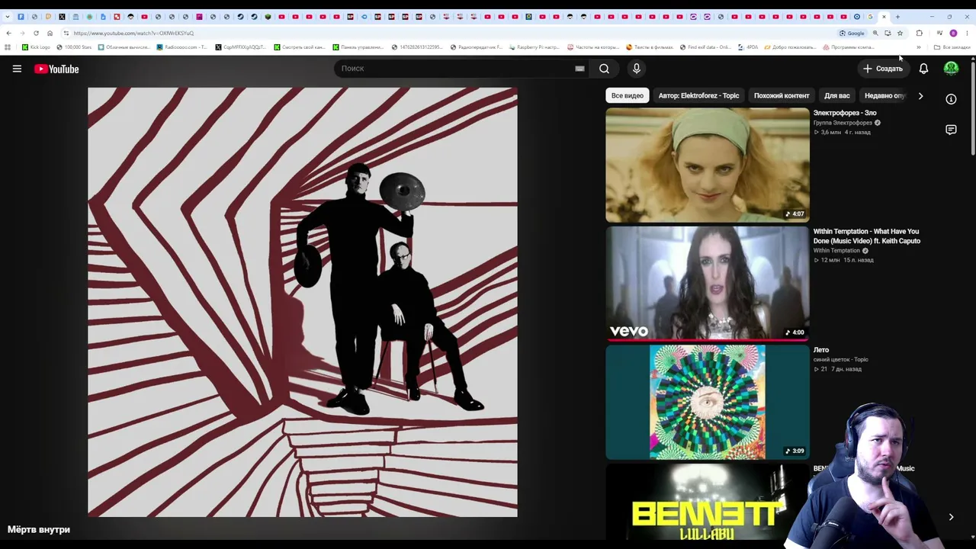This screenshot has height=549, width=976.
Task: Open the 'Within Temptation' channel name
Action: [x=836, y=251]
